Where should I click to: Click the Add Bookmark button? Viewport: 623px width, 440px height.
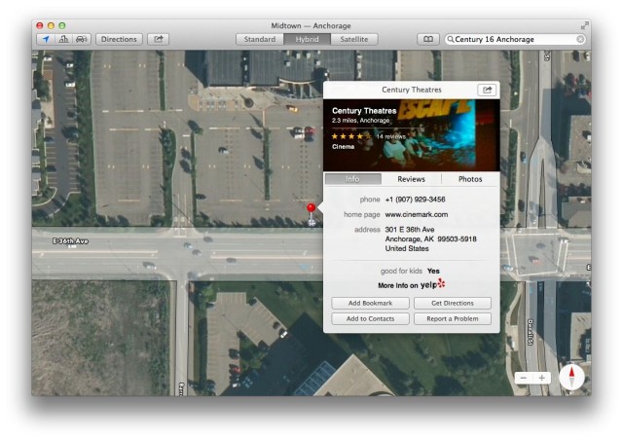[370, 304]
